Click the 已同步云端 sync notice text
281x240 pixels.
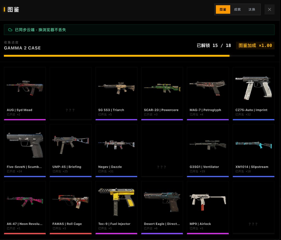pyautogui.click(x=41, y=30)
